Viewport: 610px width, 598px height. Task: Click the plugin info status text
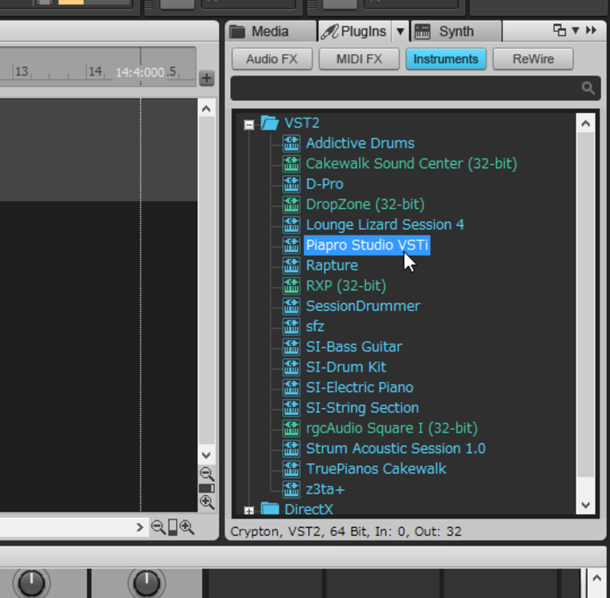coord(346,532)
